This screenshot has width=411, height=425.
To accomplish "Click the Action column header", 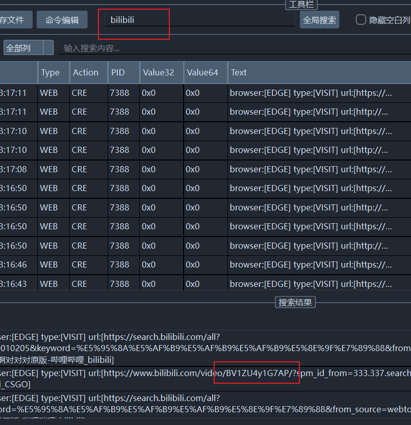I will (x=89, y=72).
